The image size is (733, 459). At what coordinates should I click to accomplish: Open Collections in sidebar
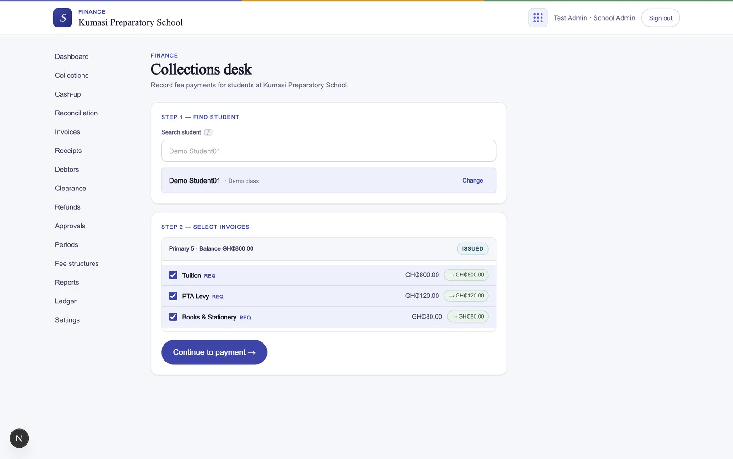click(x=71, y=76)
